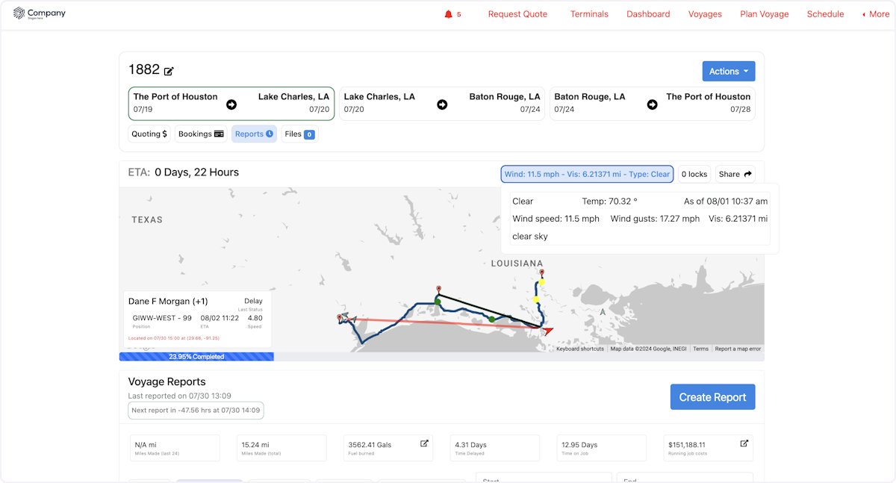Open the Voyages page
The width and height of the screenshot is (896, 483).
click(x=705, y=14)
